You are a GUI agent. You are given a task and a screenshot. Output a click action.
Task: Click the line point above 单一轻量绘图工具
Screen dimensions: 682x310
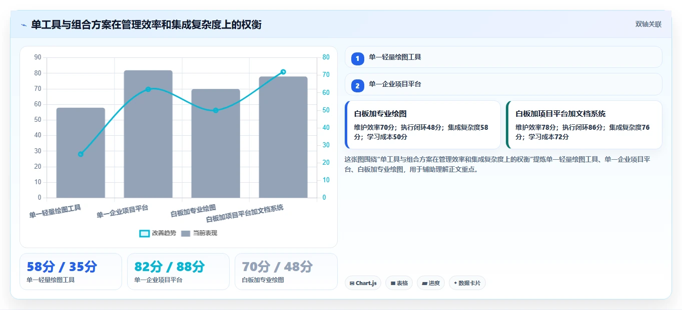(x=81, y=154)
